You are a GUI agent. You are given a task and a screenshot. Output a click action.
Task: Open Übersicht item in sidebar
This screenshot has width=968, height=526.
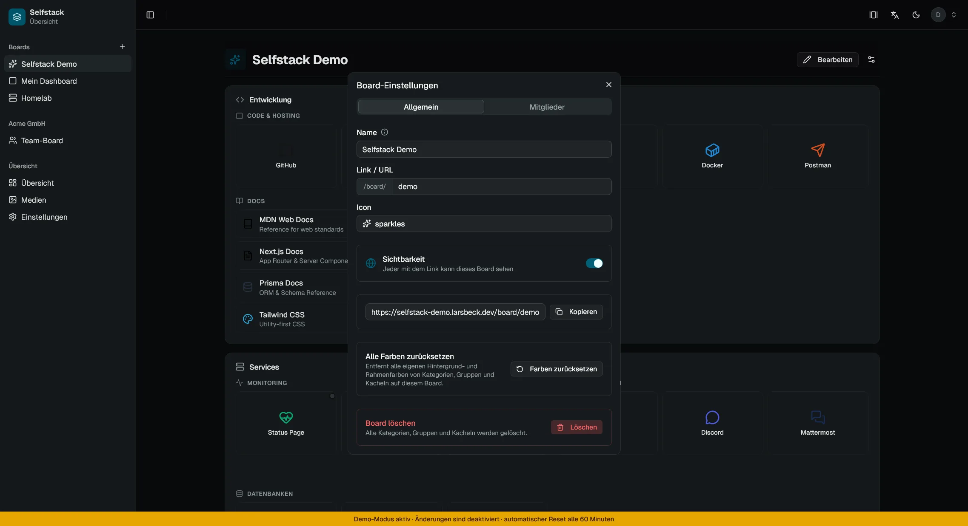click(68, 183)
